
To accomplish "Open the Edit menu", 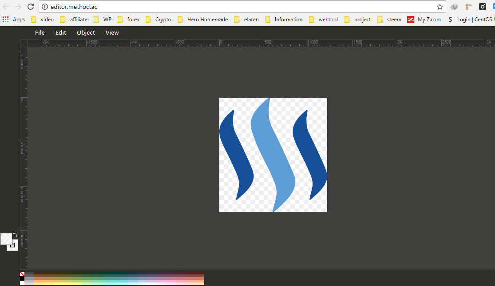I will click(61, 32).
